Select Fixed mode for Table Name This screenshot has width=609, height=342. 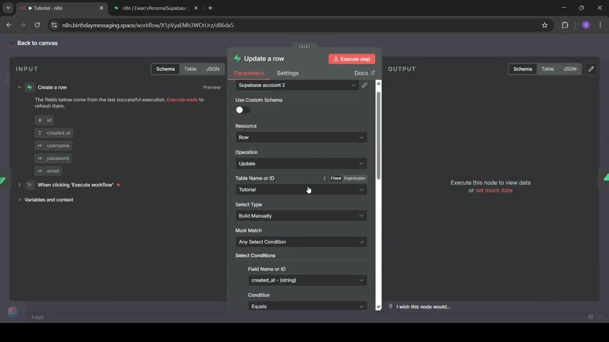(336, 178)
